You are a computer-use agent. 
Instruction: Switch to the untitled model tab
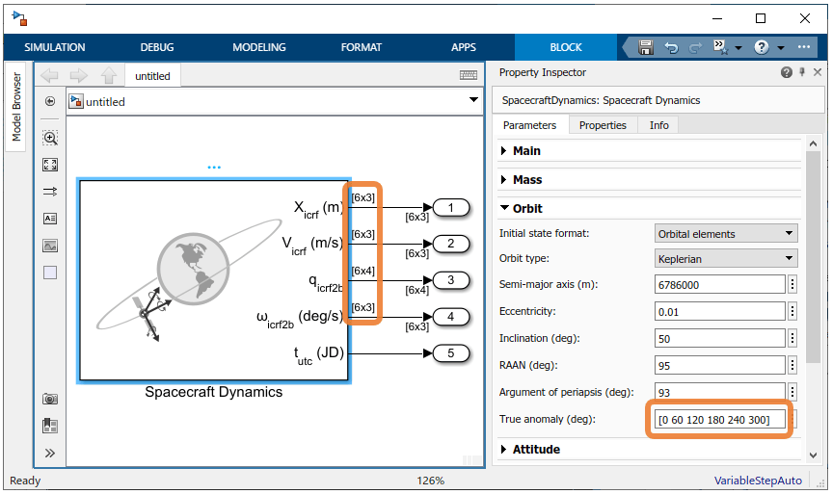153,76
